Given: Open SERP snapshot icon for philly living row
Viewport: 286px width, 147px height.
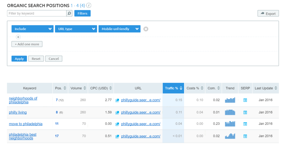Looking at the screenshot, I should point(245,112).
